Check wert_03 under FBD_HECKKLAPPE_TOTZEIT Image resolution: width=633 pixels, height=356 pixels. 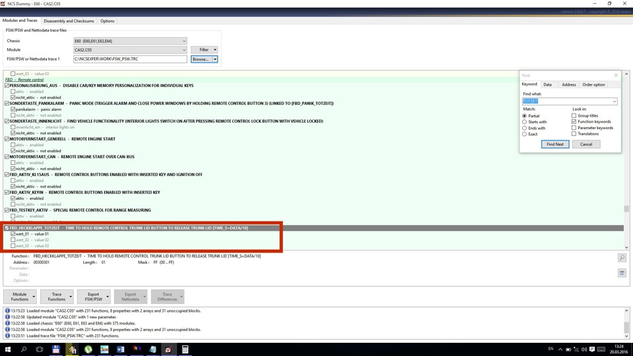point(13,245)
